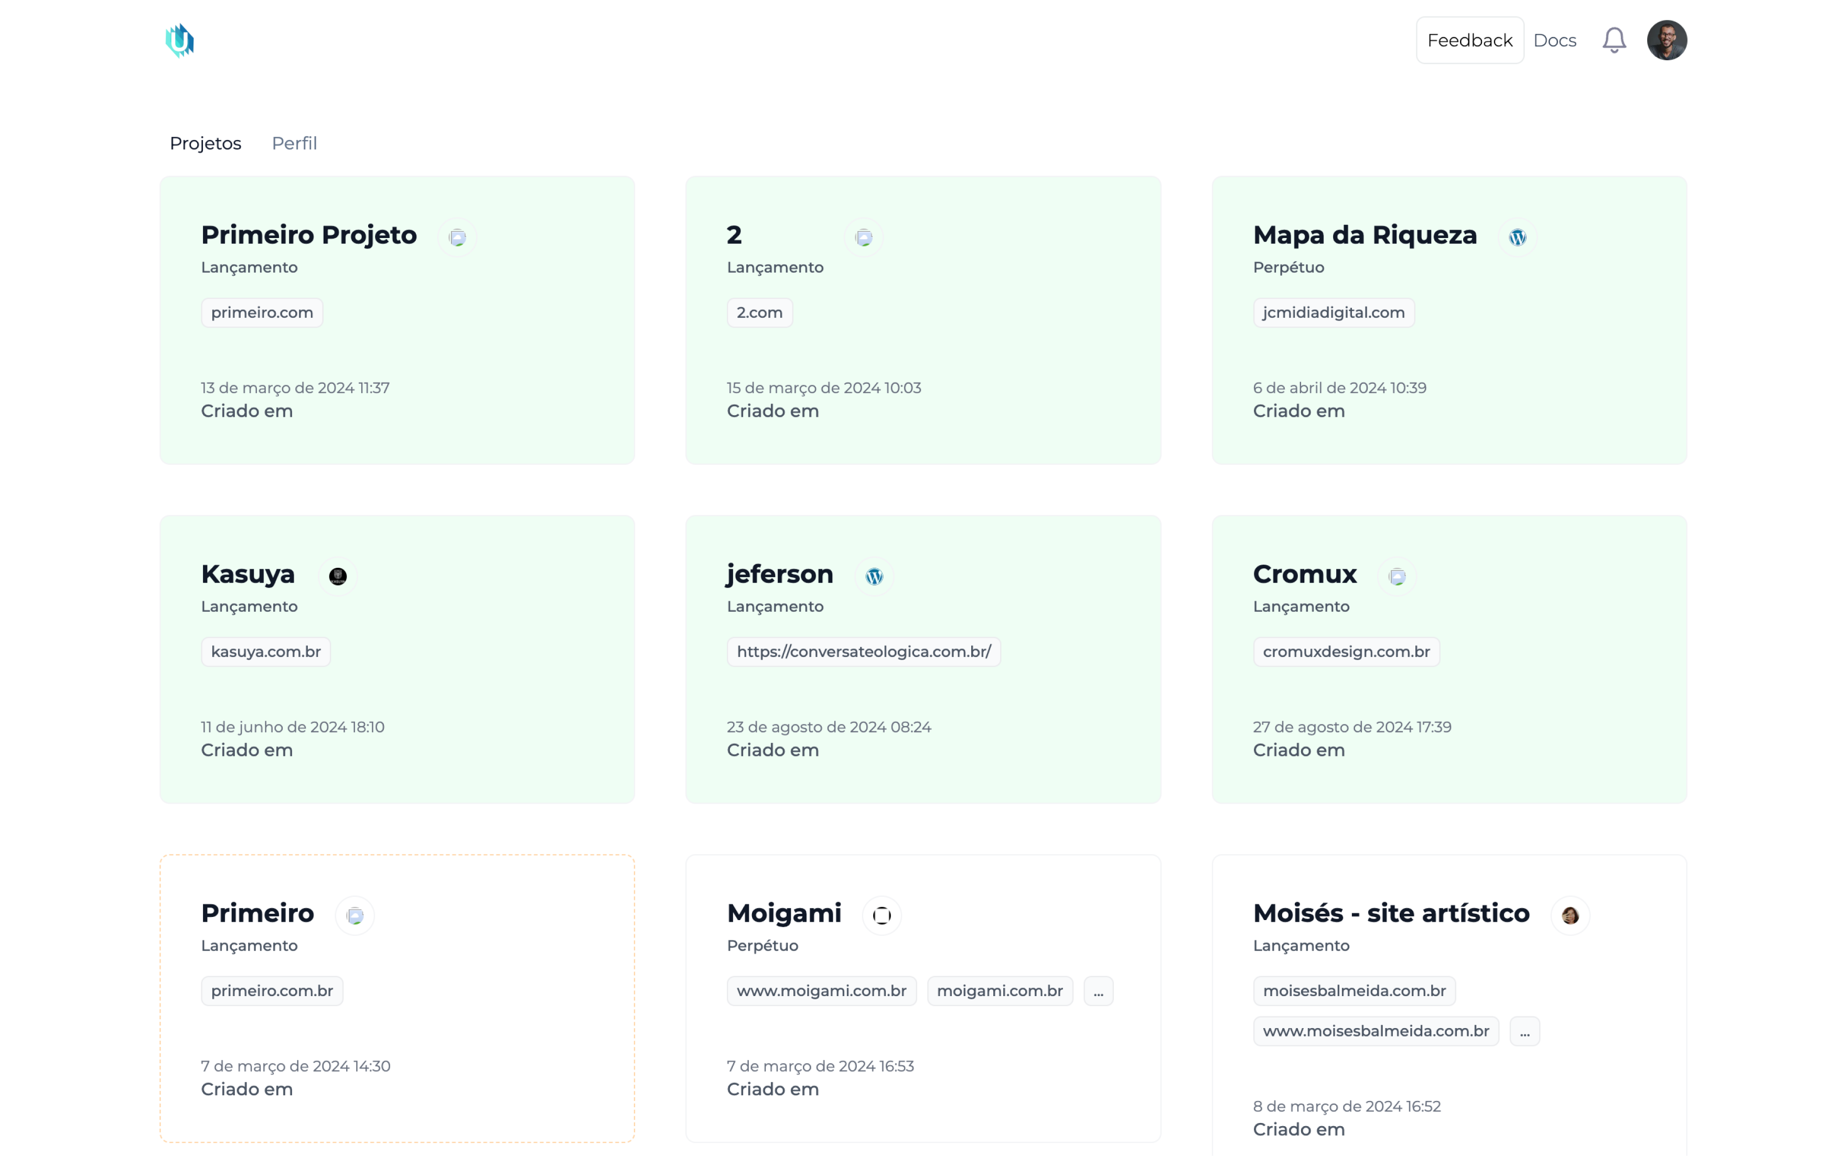Click the Primeiro Projeto site icon
This screenshot has width=1847, height=1156.
coord(457,237)
